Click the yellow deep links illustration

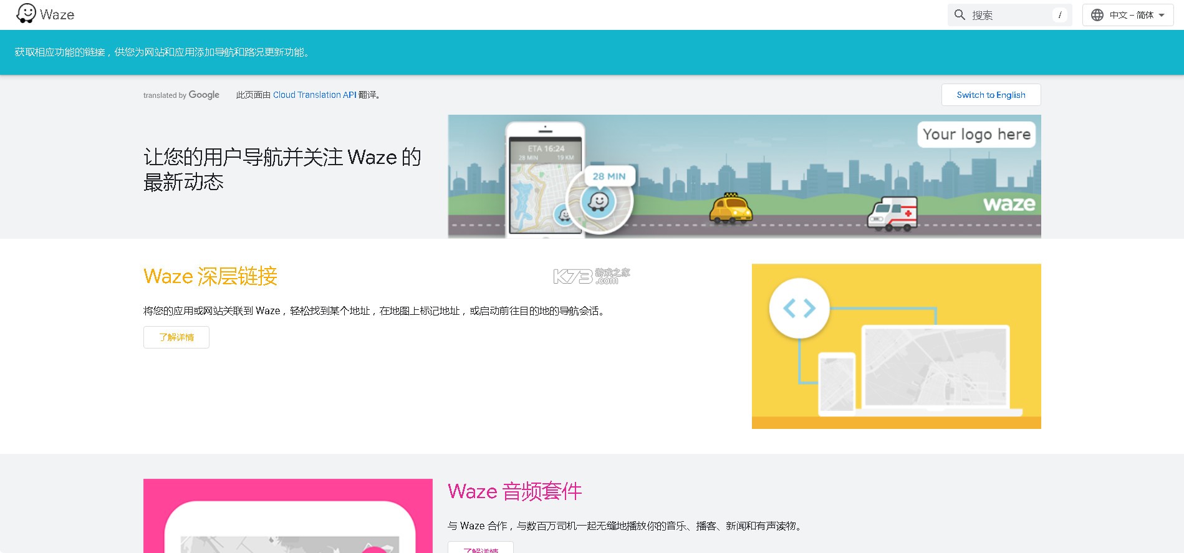click(896, 346)
